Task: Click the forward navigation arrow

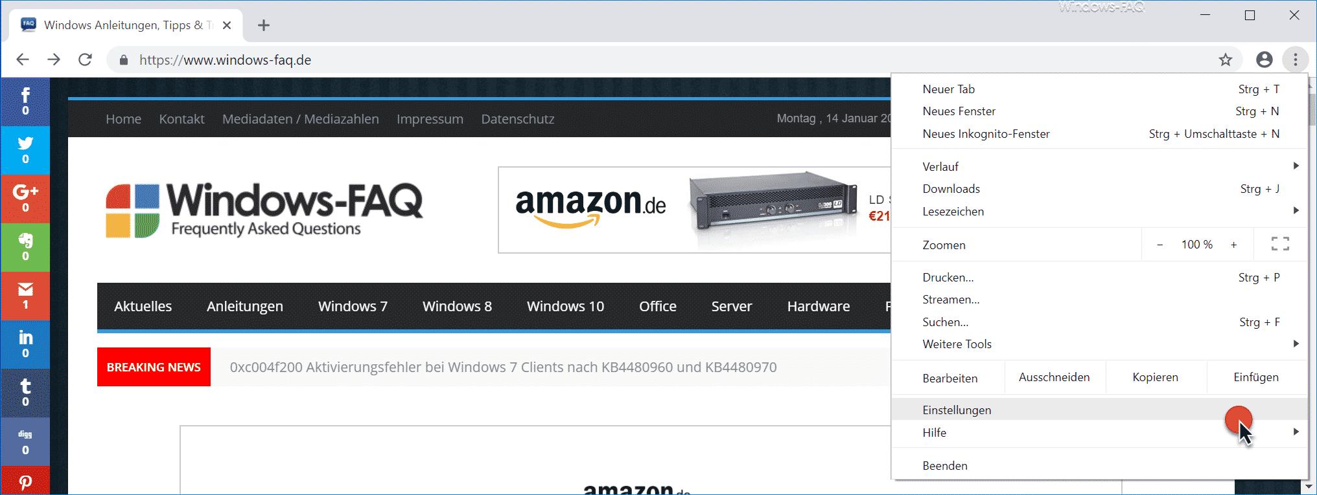Action: click(54, 60)
